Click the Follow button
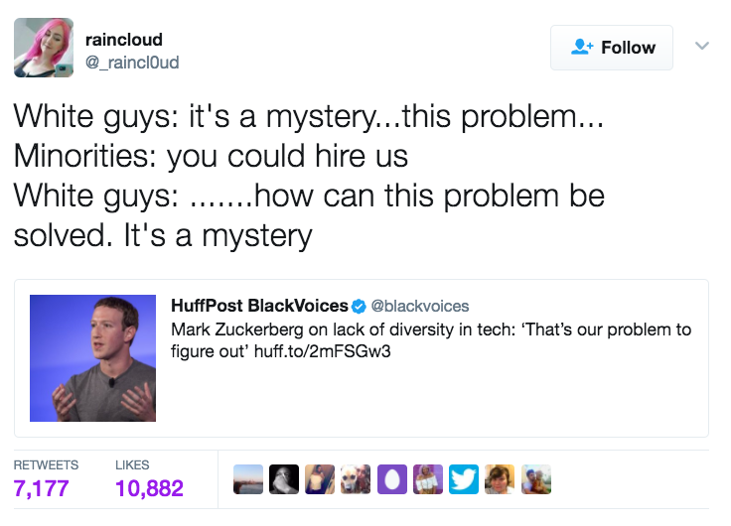The height and width of the screenshot is (526, 731). pos(611,48)
